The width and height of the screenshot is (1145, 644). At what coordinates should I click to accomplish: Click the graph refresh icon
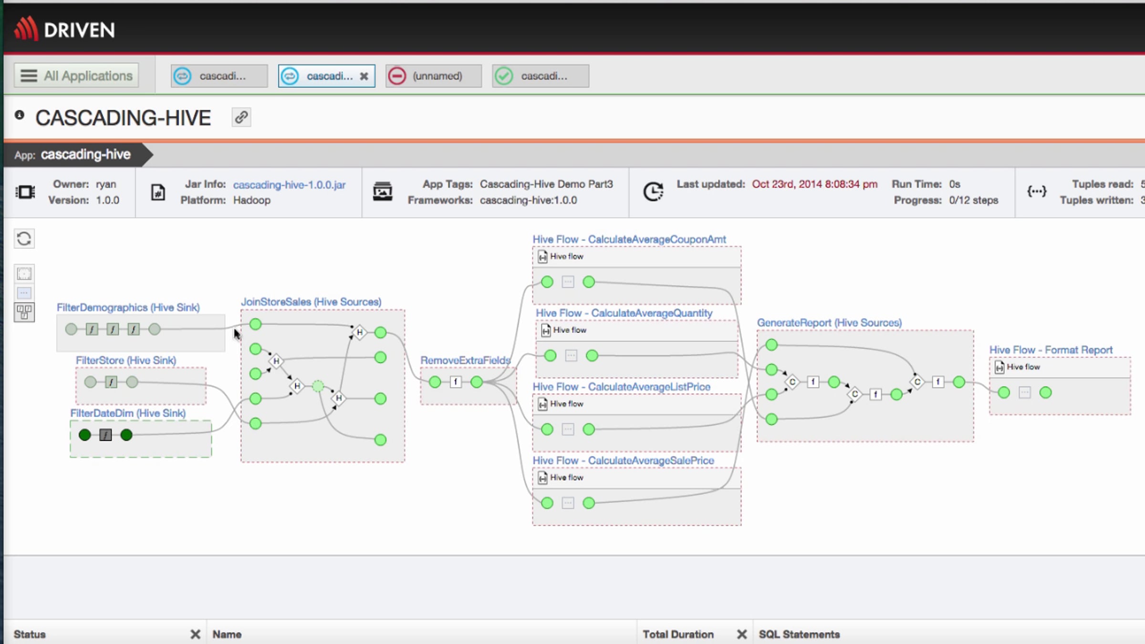[24, 239]
